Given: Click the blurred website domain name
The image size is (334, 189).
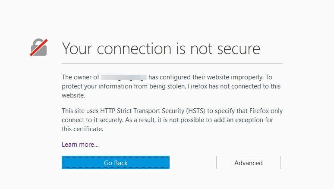Looking at the screenshot, I should click(x=124, y=77).
